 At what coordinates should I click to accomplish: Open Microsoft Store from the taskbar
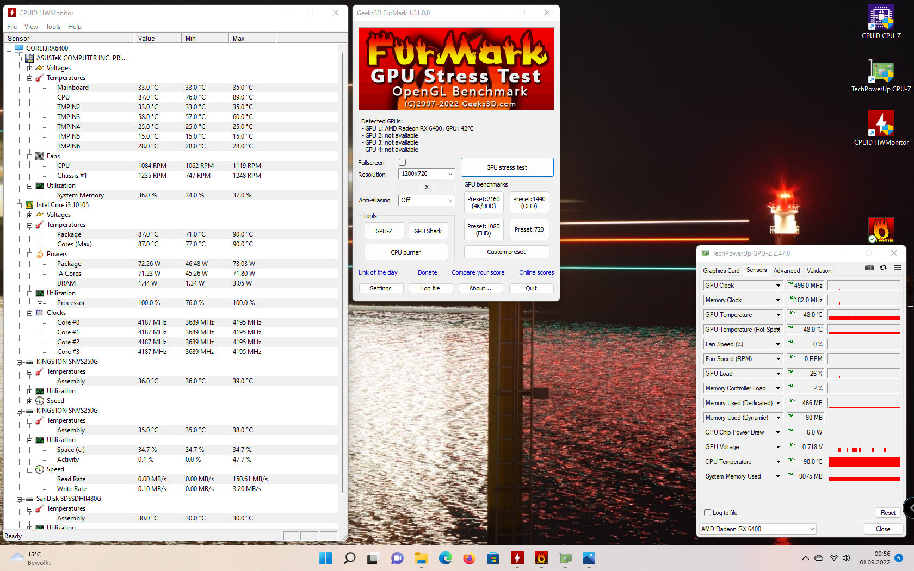click(493, 558)
